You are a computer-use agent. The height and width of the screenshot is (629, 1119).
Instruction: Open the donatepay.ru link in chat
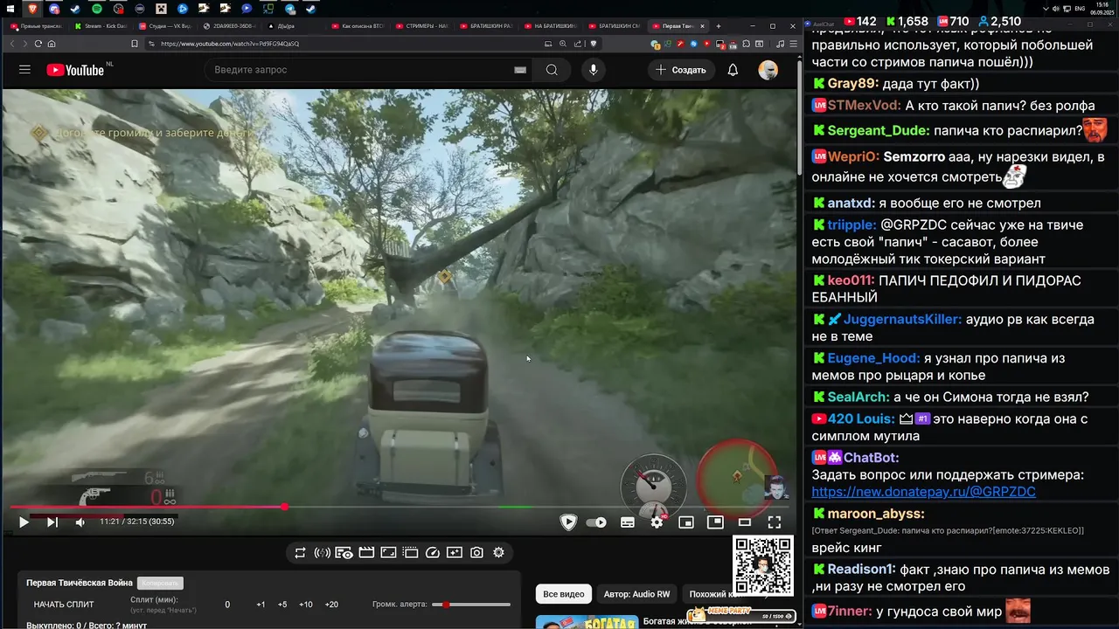(923, 492)
